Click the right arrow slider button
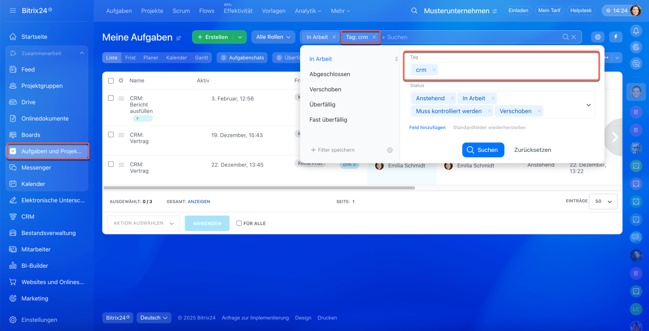This screenshot has height=331, width=649. tap(615, 137)
